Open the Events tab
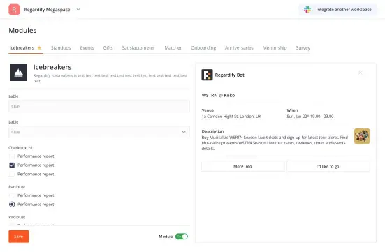Screen dimensions: 385x252 [x=87, y=48]
